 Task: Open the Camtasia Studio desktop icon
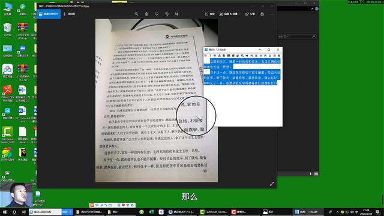[x=7, y=134]
